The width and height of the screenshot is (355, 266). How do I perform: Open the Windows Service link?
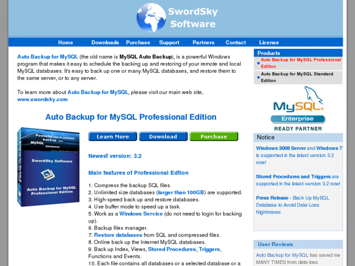141,214
